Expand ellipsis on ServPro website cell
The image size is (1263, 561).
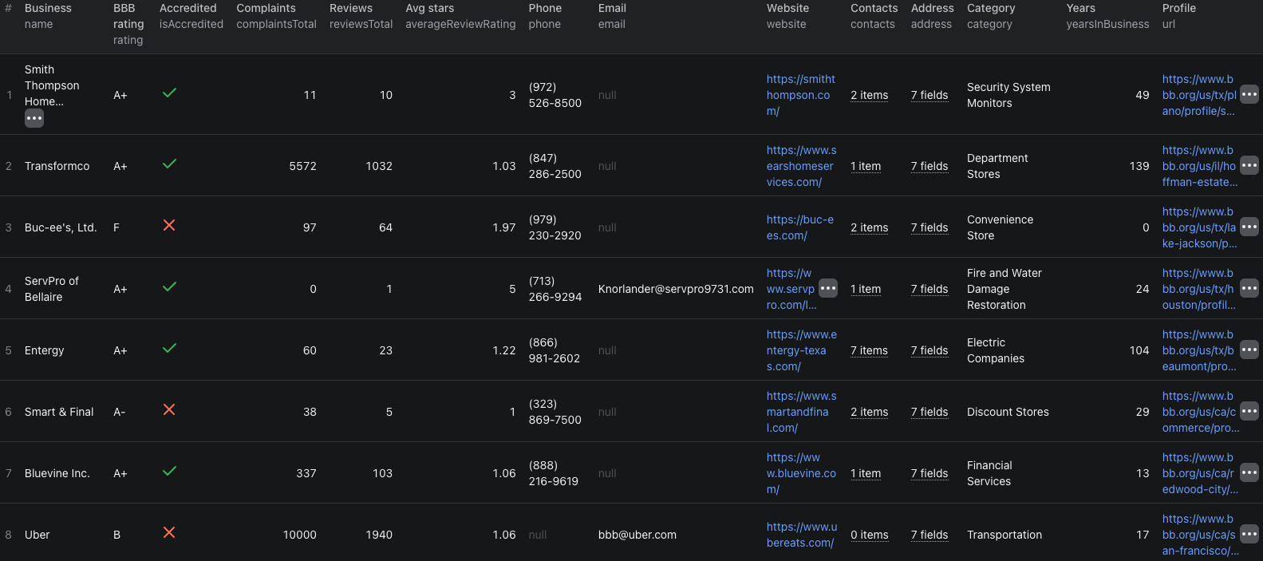828,288
